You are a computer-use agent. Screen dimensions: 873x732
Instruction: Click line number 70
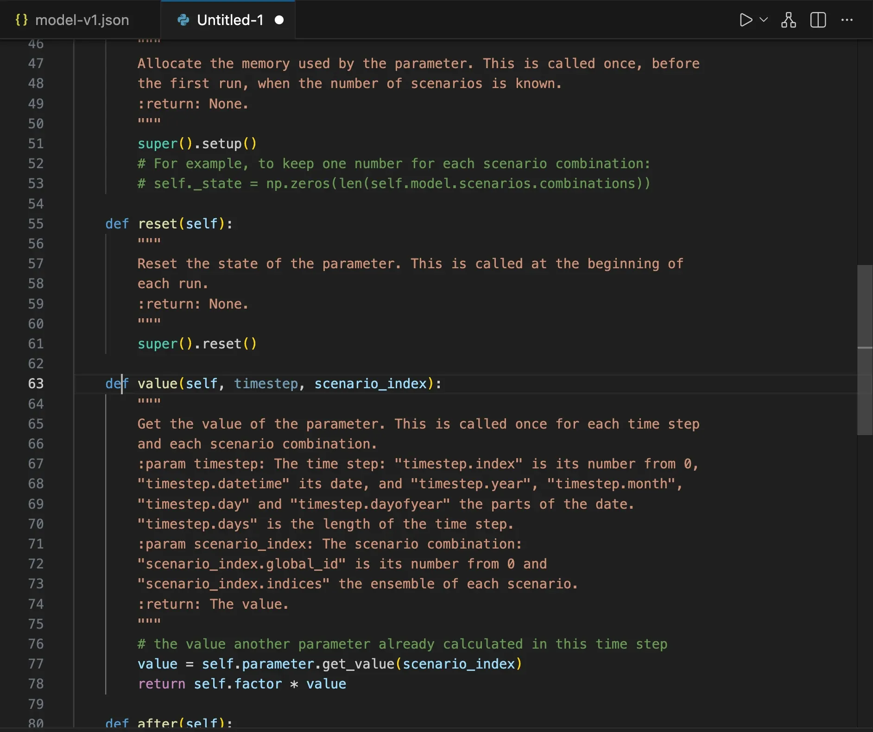click(x=36, y=524)
